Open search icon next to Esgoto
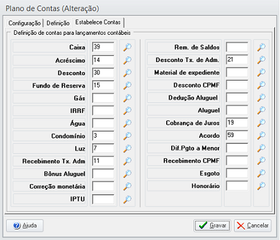 tap(261, 173)
